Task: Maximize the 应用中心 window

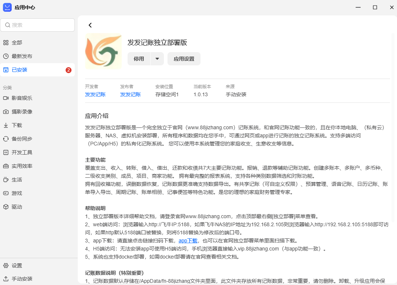Action: 375,7
